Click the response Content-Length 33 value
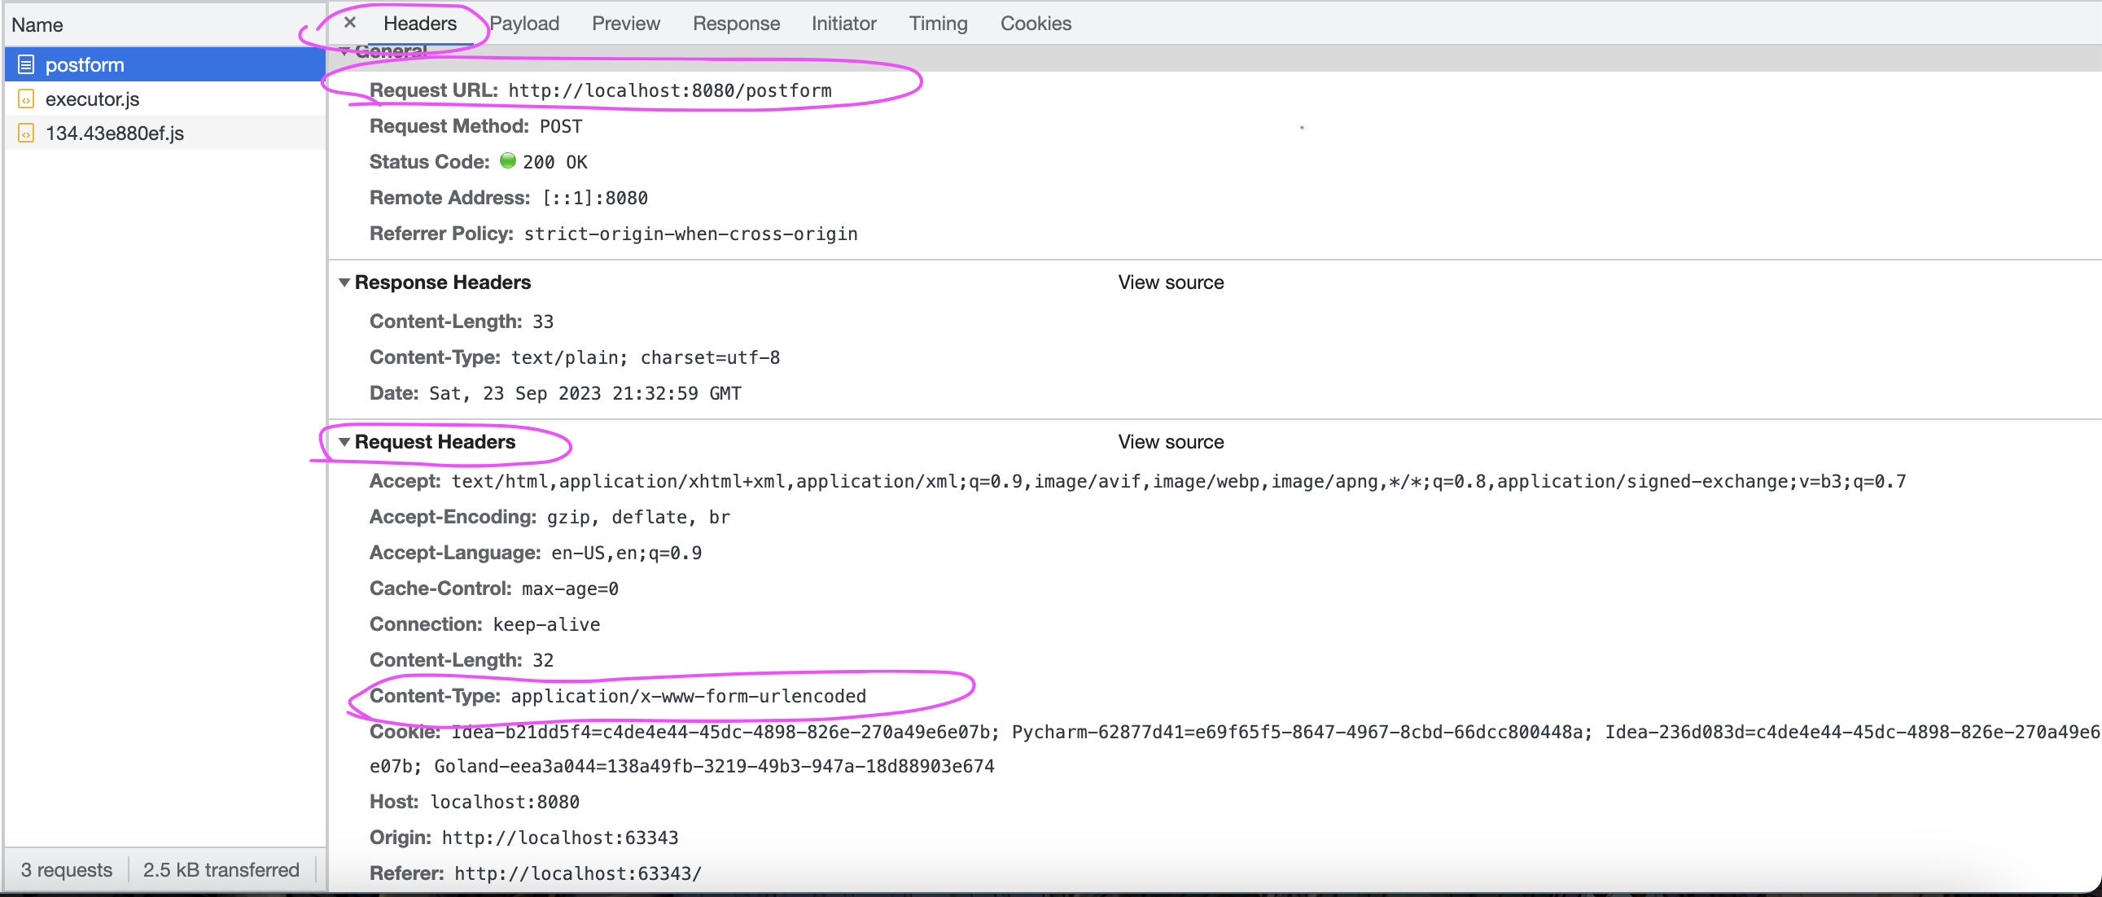This screenshot has width=2102, height=897. click(543, 322)
